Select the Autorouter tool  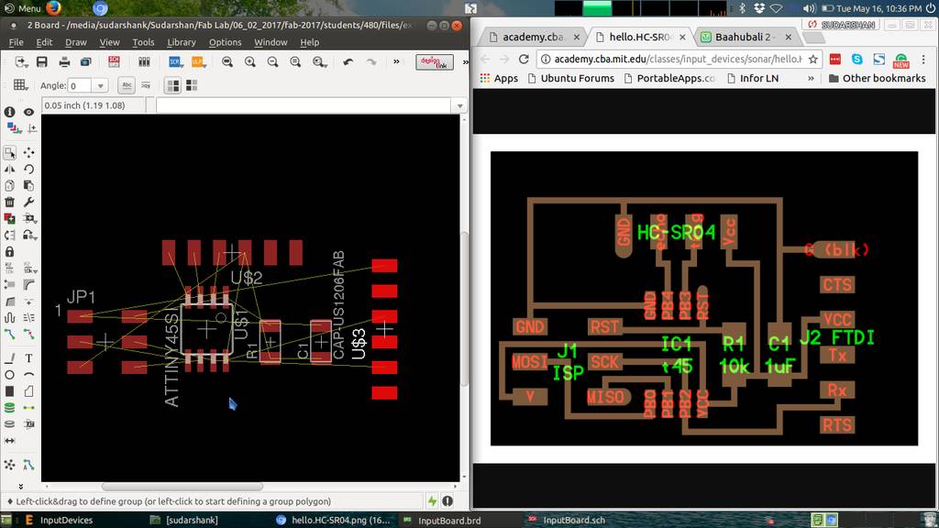(x=28, y=465)
